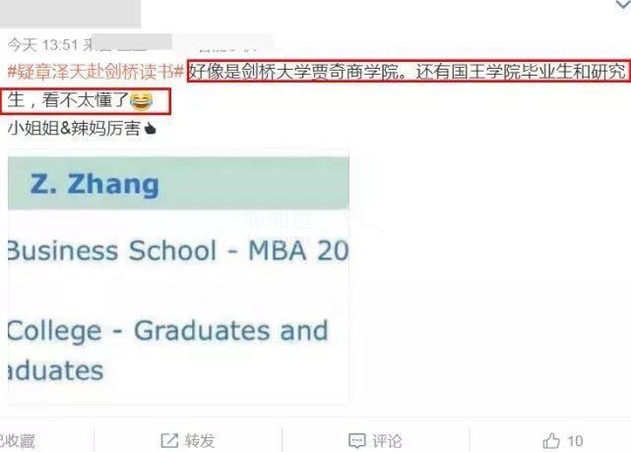Click the 评论 comment label
The height and width of the screenshot is (452, 631).
[387, 441]
